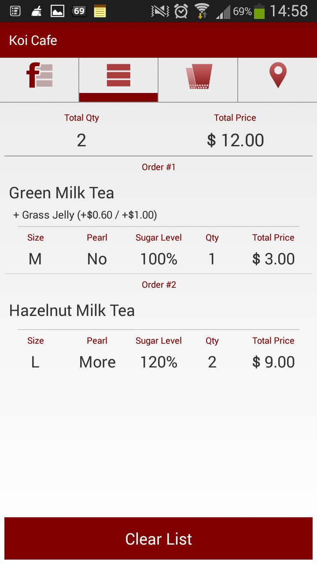
Task: Tap the 120% sugar level value
Action: click(x=158, y=362)
